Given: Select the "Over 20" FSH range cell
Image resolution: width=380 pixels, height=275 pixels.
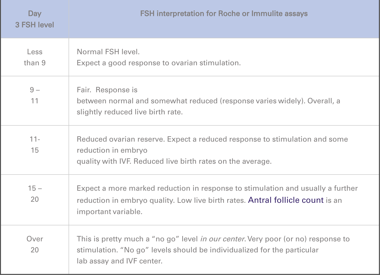Looking at the screenshot, I should coord(35,244).
